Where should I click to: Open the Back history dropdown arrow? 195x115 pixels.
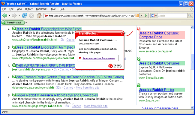[10, 16]
